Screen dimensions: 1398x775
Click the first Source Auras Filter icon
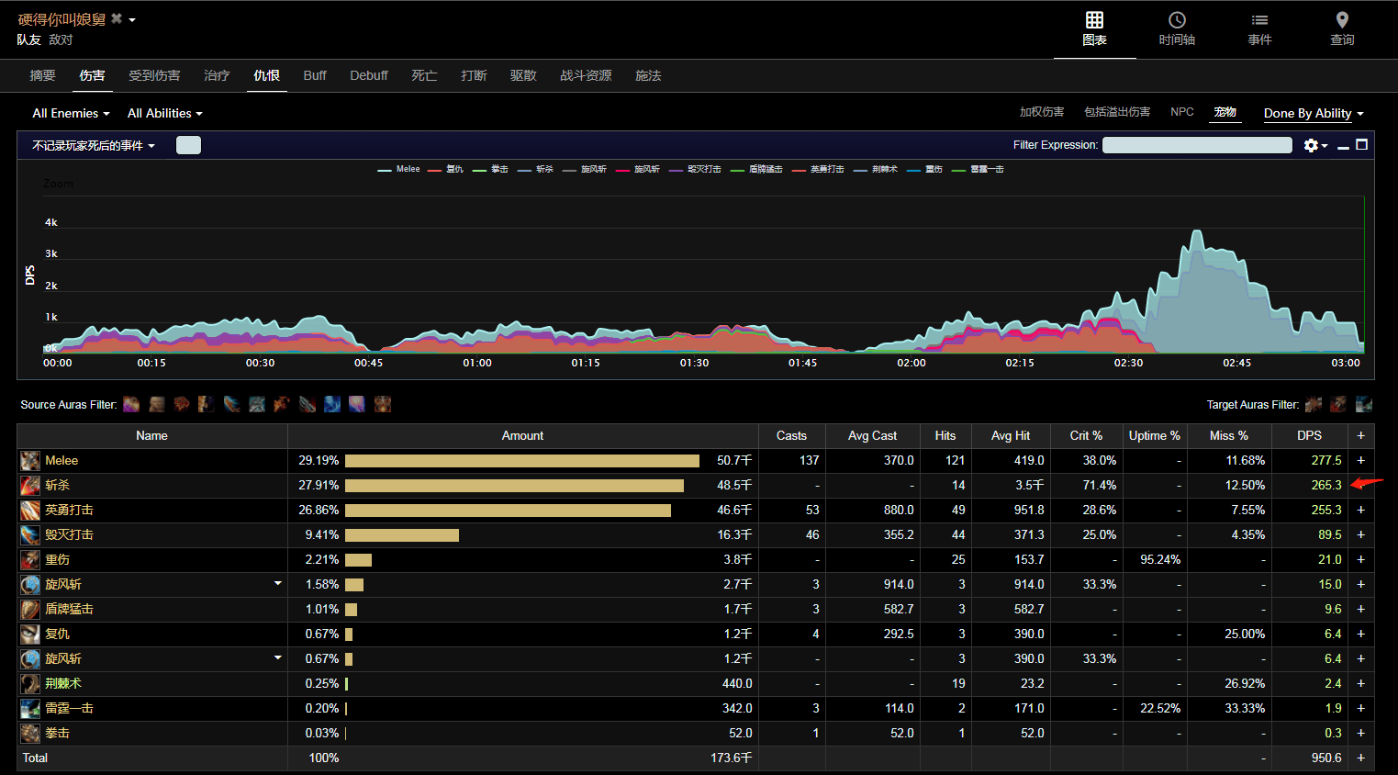pyautogui.click(x=131, y=404)
